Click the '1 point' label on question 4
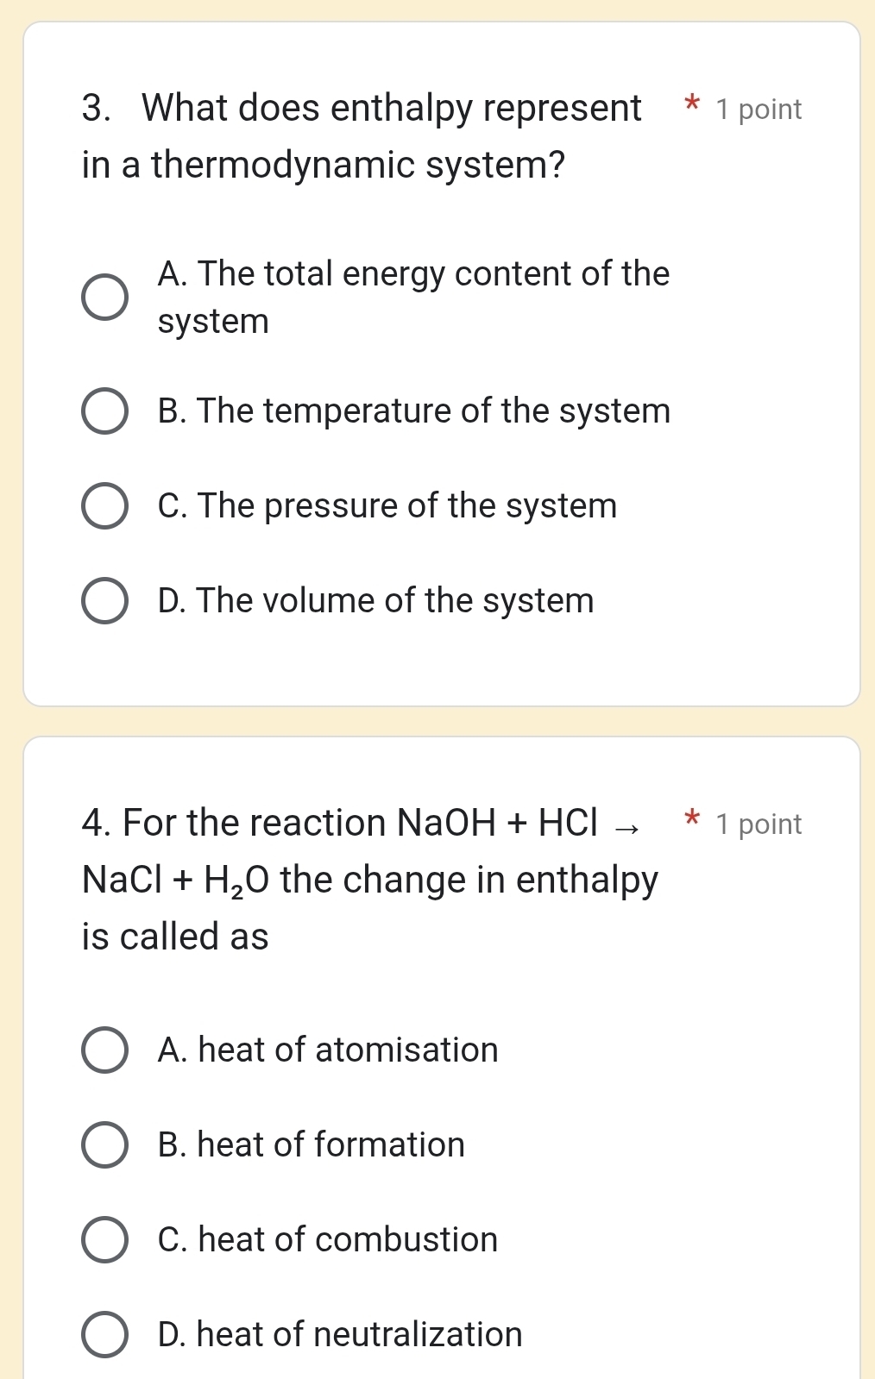The height and width of the screenshot is (1379, 875). (759, 824)
